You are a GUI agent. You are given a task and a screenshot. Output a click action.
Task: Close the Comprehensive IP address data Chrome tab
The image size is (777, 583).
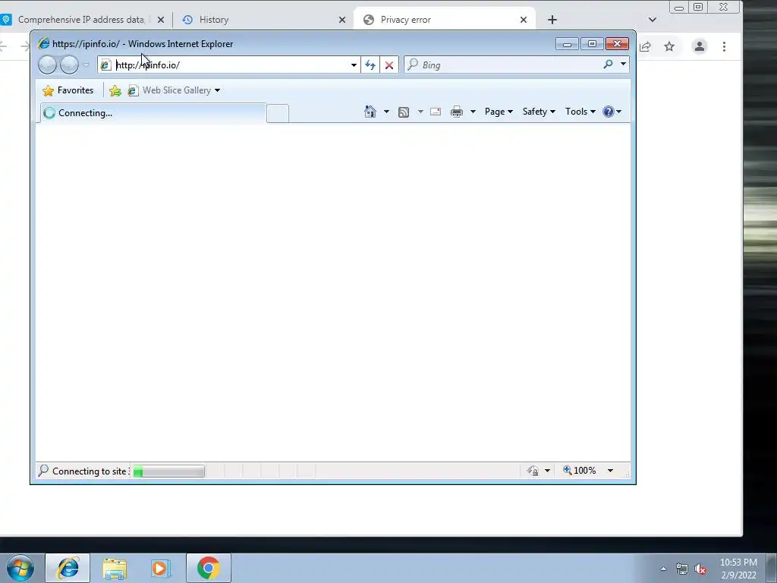coord(161,20)
